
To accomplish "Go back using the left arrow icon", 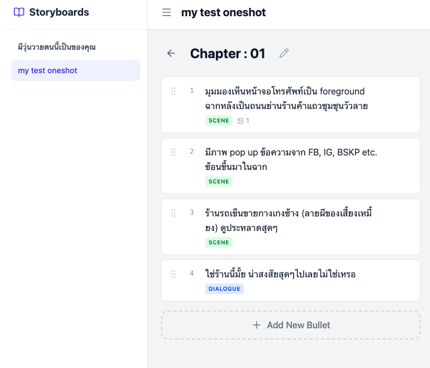I will pyautogui.click(x=171, y=53).
